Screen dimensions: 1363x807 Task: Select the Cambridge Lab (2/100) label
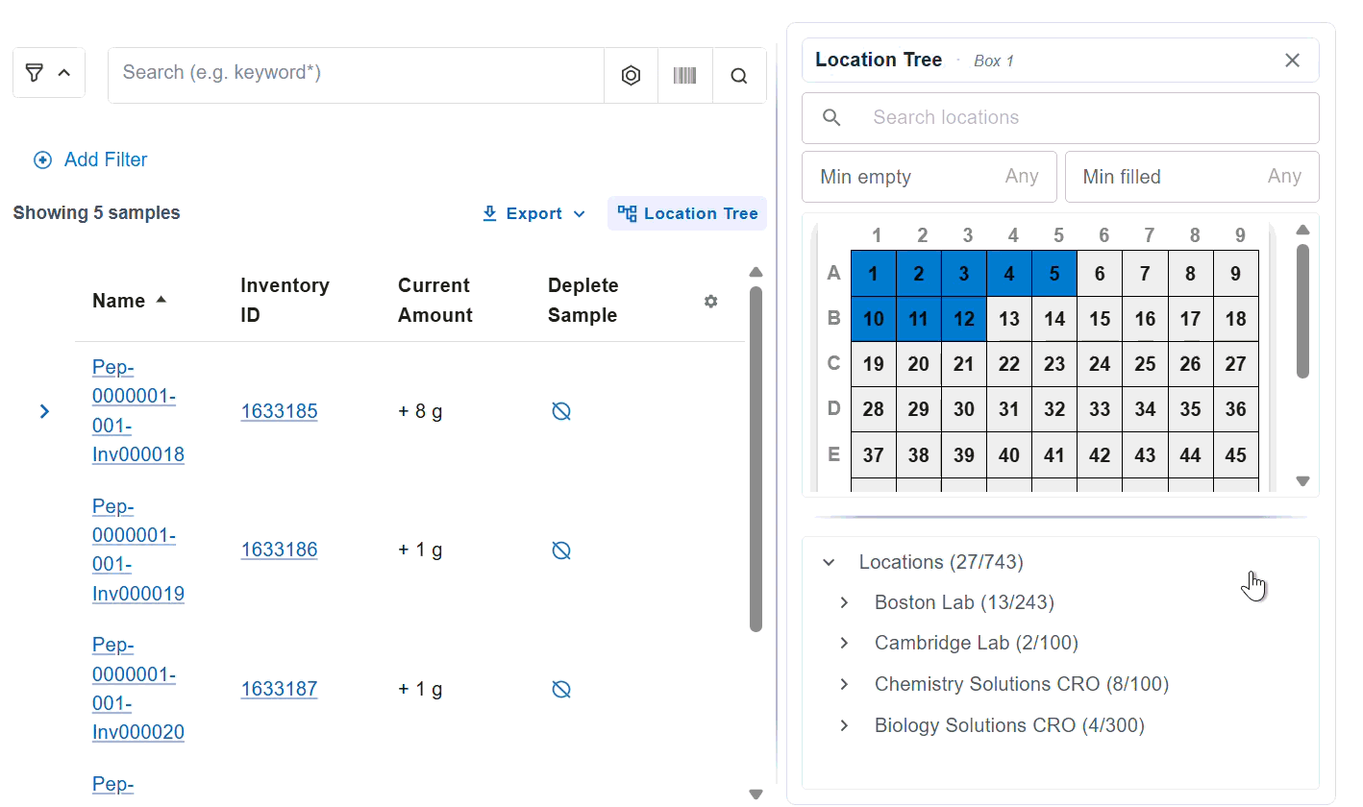[x=977, y=643]
